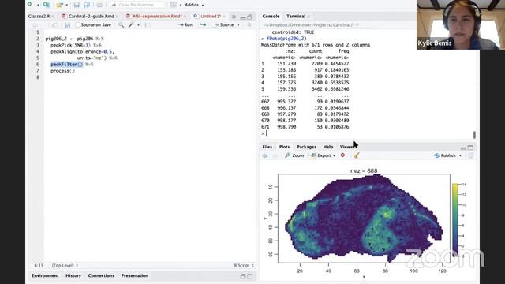505x284 pixels.
Task: Click the process() call on line 7
Action: [x=62, y=71]
